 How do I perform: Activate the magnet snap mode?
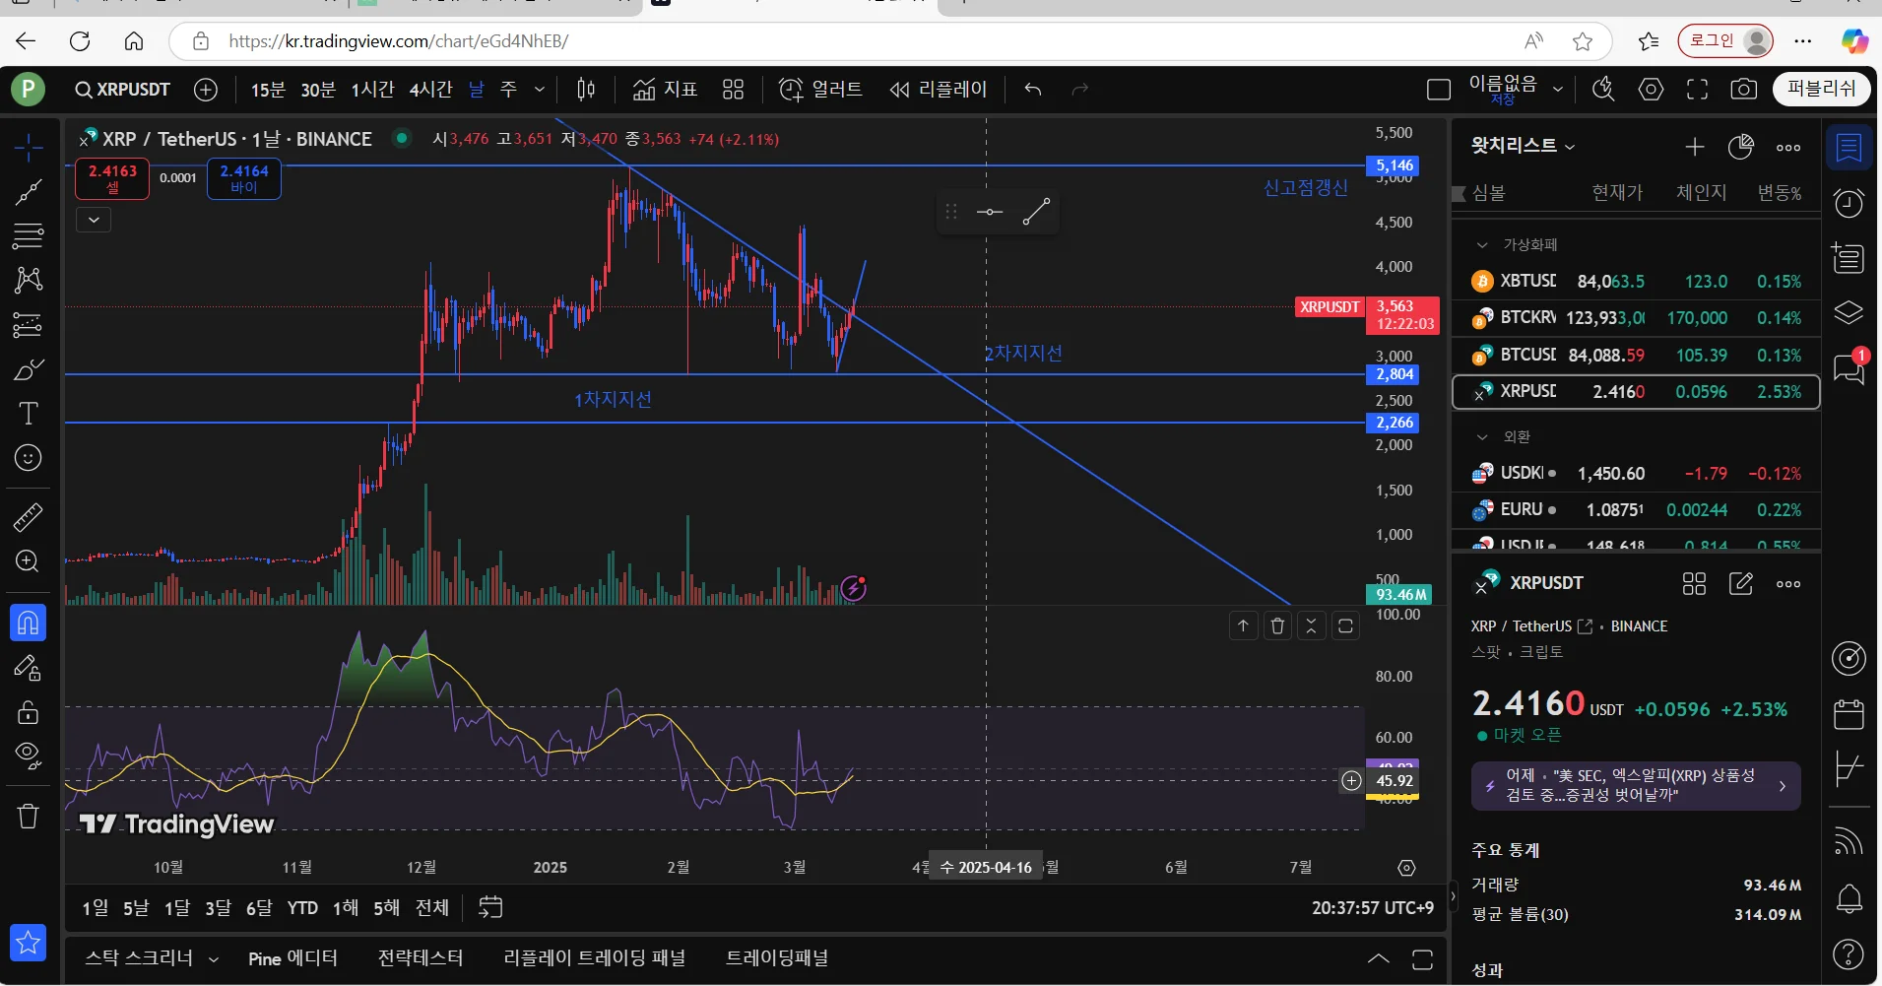click(x=29, y=623)
